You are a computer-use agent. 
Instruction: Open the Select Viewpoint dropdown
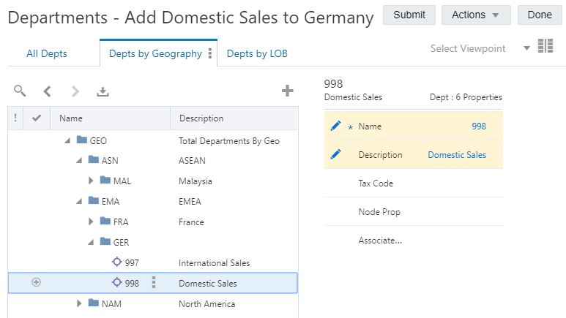(526, 48)
